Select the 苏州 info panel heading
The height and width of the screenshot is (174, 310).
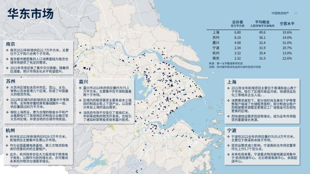point(10,82)
